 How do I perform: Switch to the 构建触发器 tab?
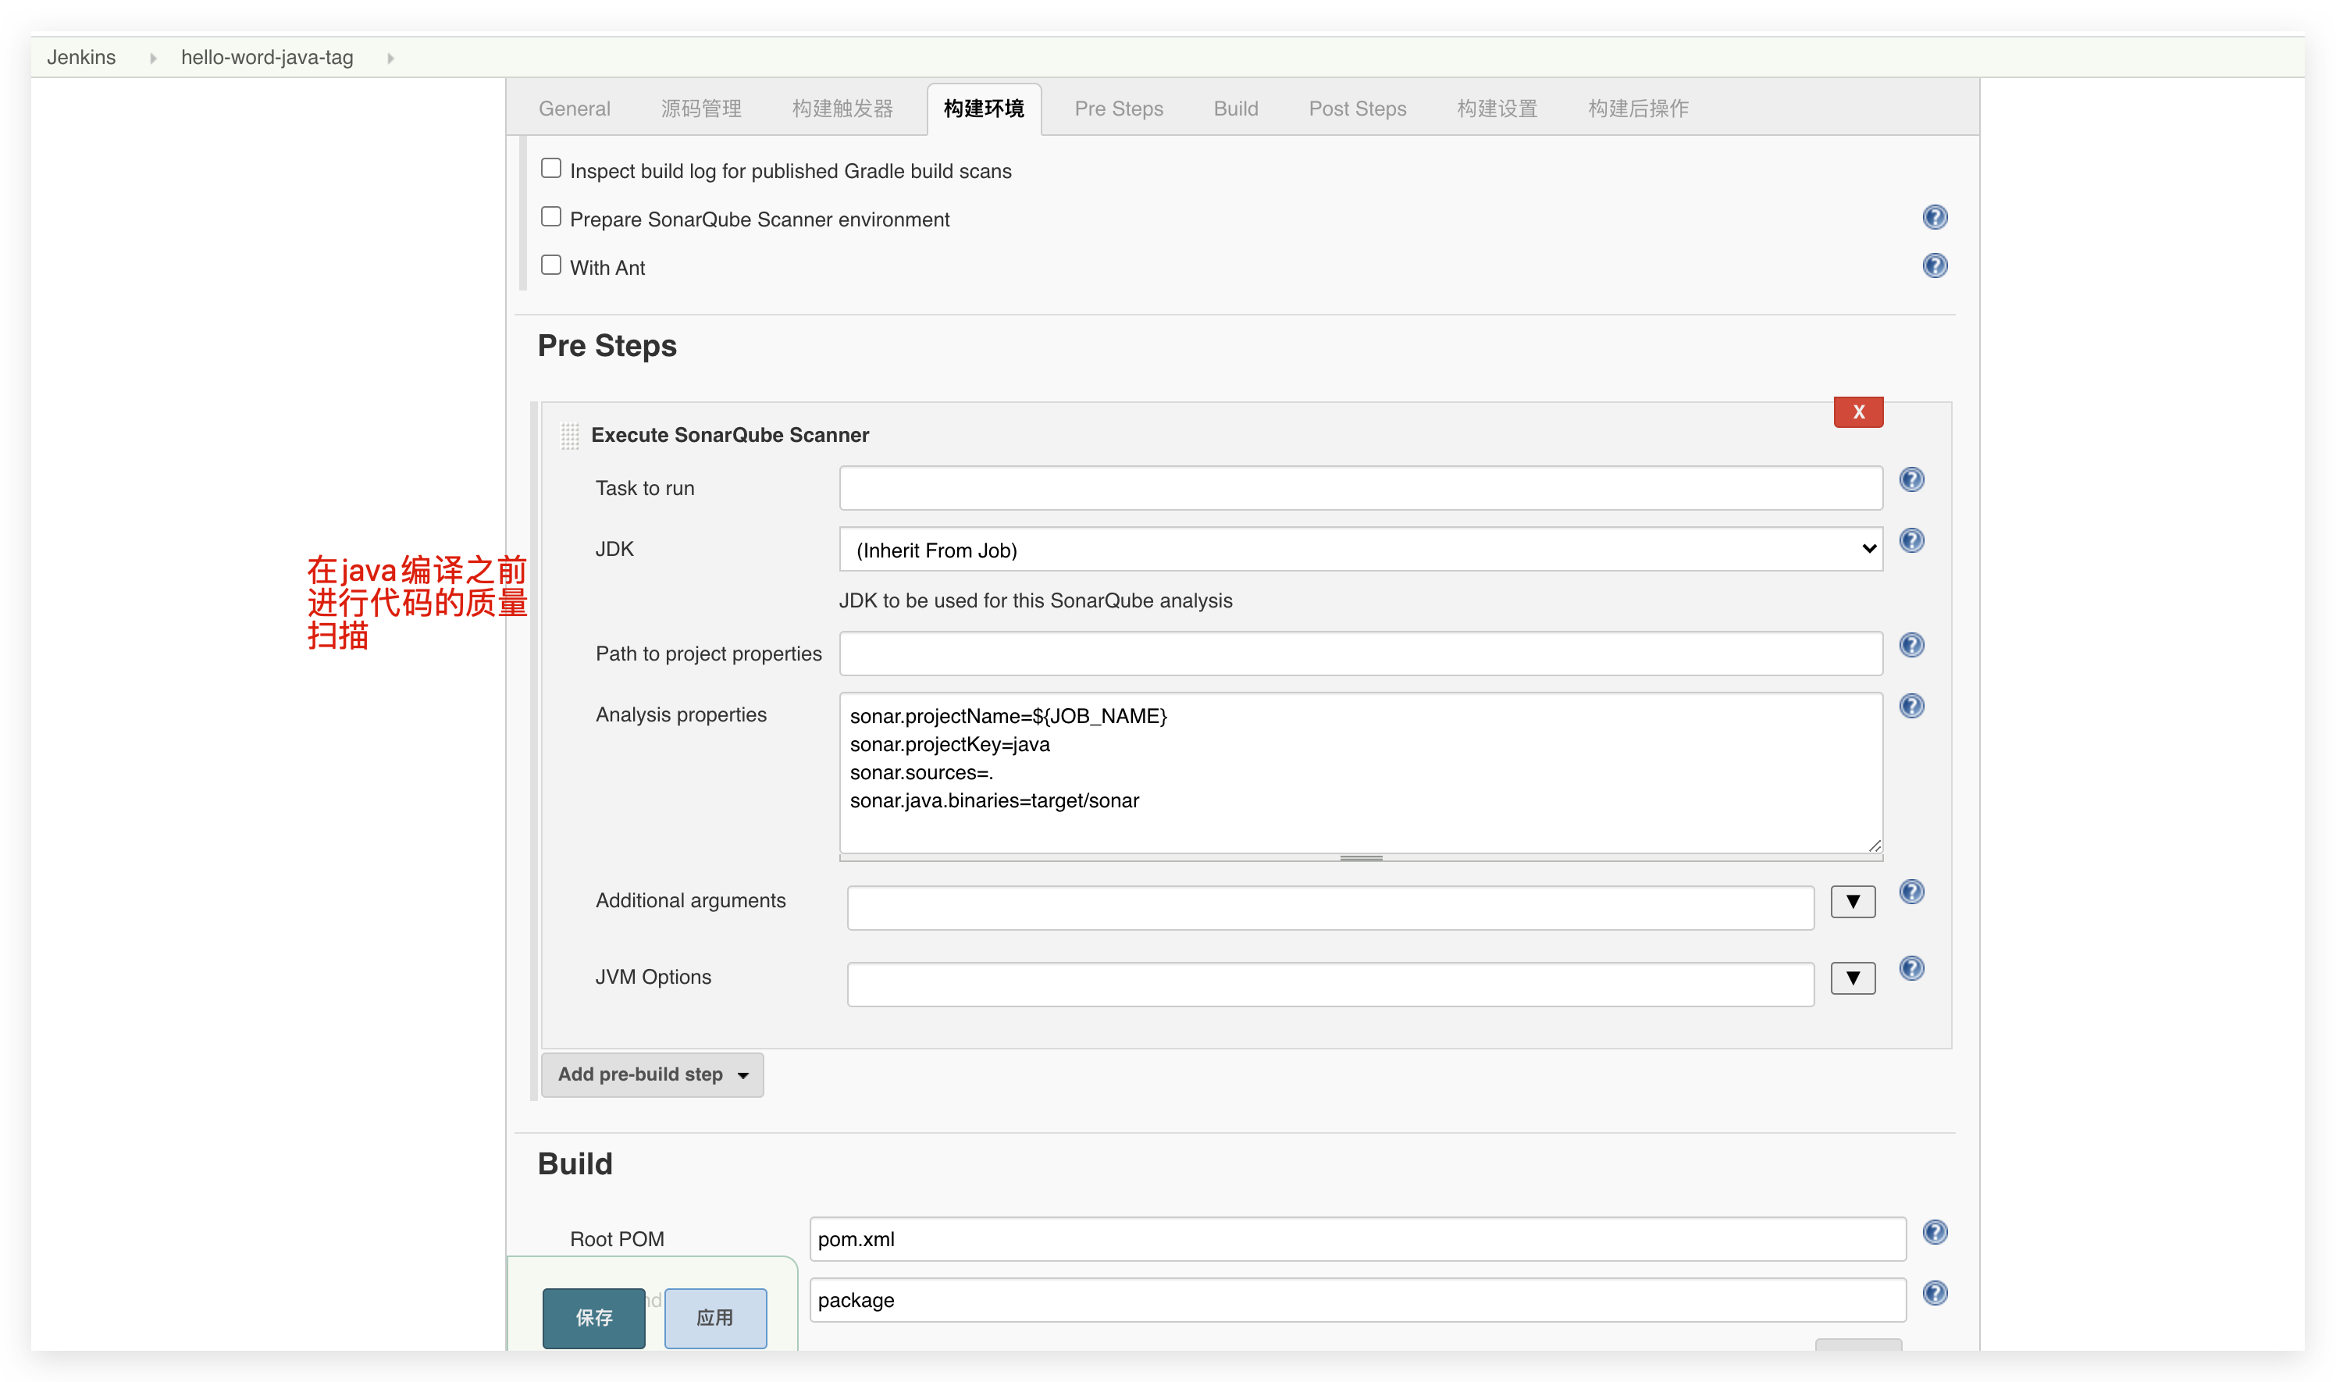click(842, 109)
